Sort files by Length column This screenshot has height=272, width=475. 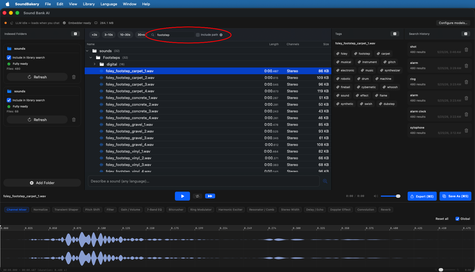(274, 44)
